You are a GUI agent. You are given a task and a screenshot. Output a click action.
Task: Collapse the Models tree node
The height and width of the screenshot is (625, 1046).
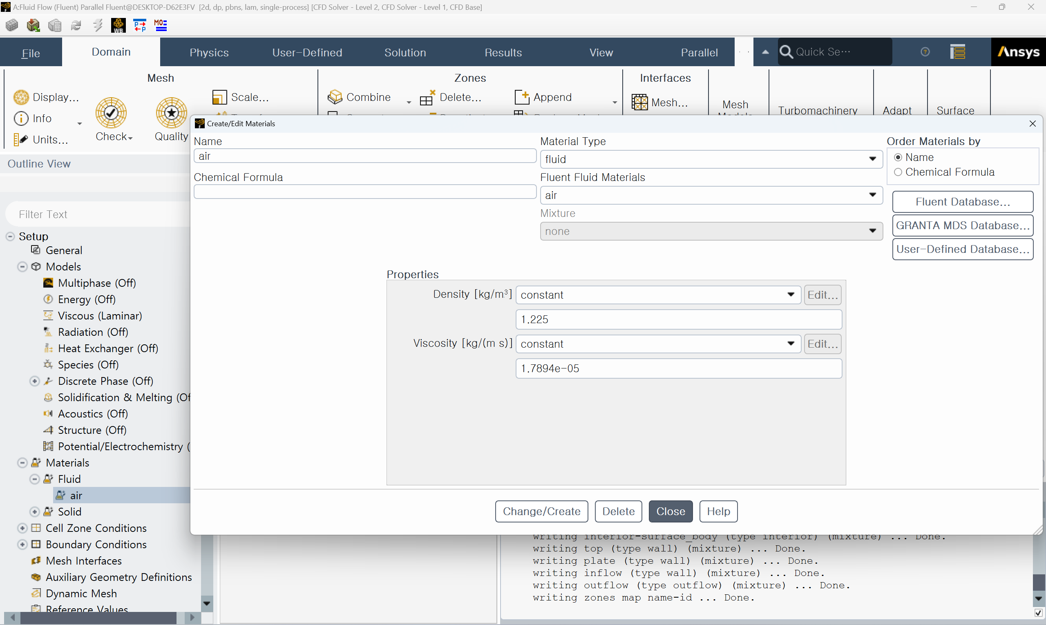(22, 267)
